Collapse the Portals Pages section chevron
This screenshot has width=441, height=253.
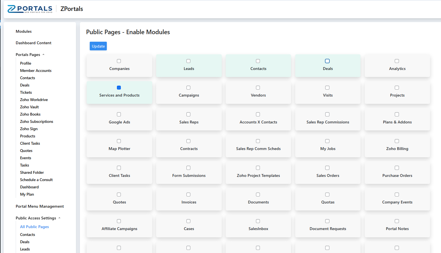[x=43, y=55]
